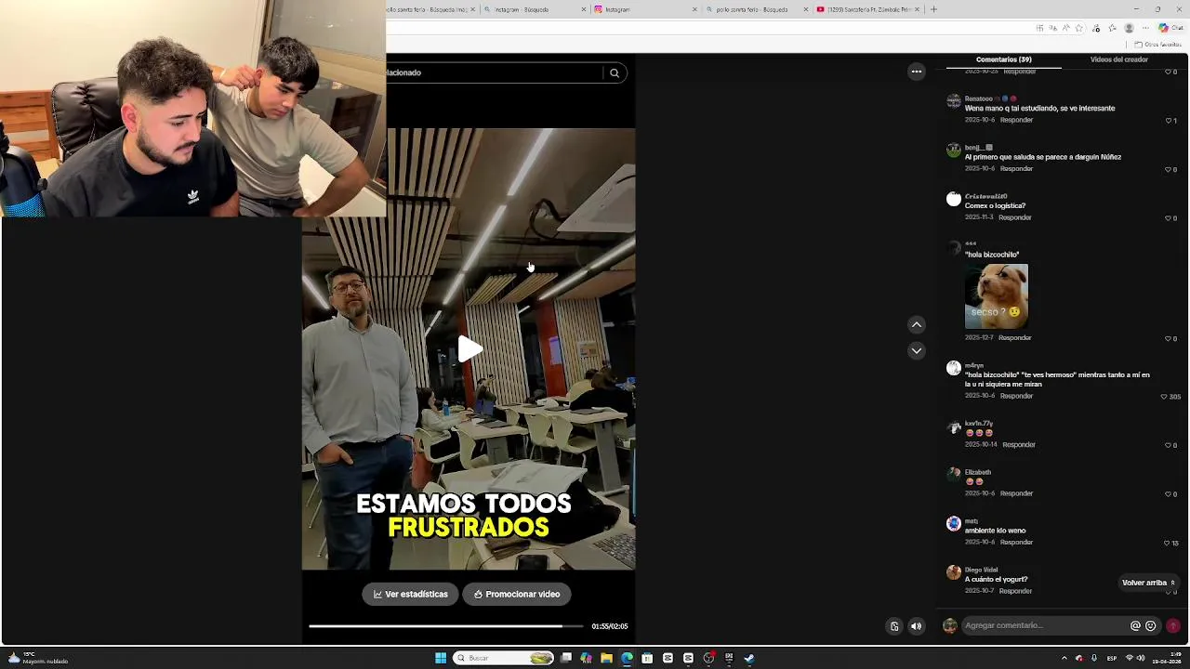
Task: Switch to the YouTube Santaferia browser tab
Action: (x=868, y=9)
